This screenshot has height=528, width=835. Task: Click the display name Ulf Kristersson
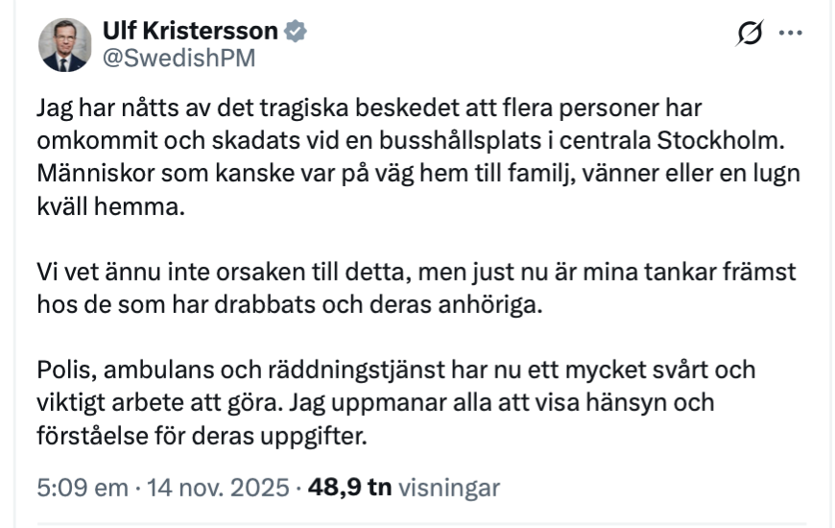click(x=190, y=32)
